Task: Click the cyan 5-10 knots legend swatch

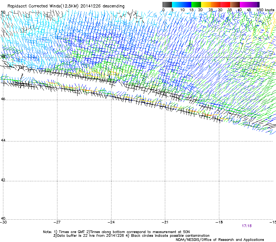Action: (x=177, y=4)
